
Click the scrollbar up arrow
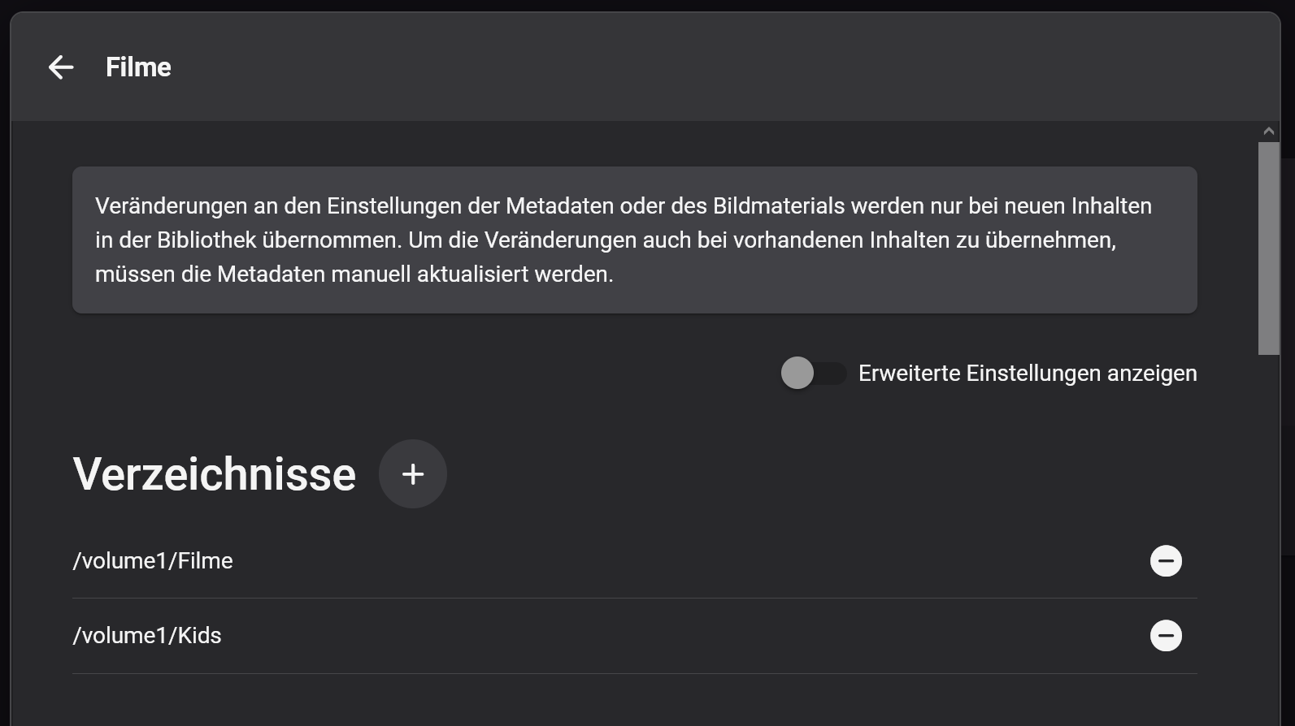coord(1269,132)
